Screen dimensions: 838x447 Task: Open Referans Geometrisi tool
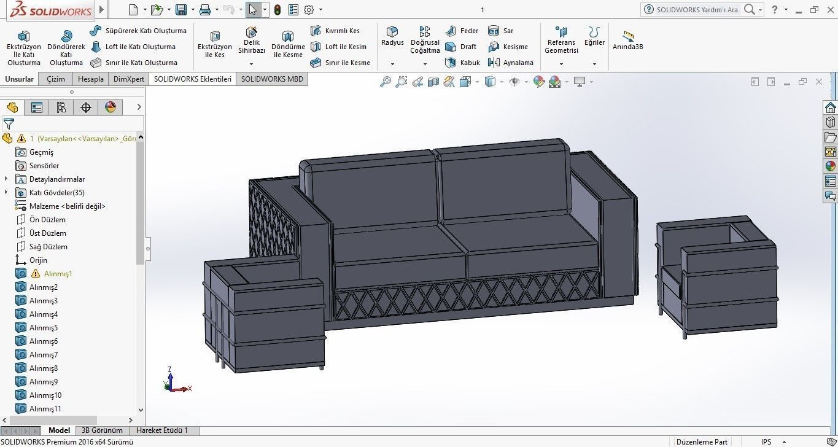561,40
